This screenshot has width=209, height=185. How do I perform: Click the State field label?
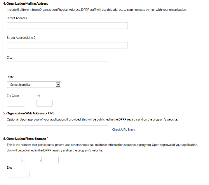(10, 77)
